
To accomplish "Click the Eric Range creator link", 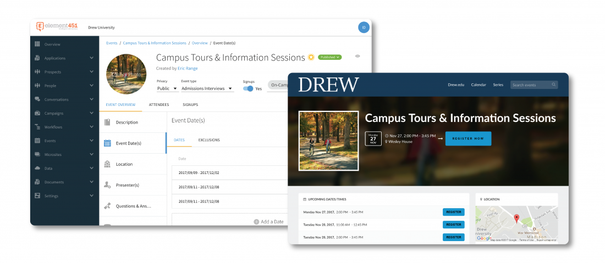I will tap(188, 68).
